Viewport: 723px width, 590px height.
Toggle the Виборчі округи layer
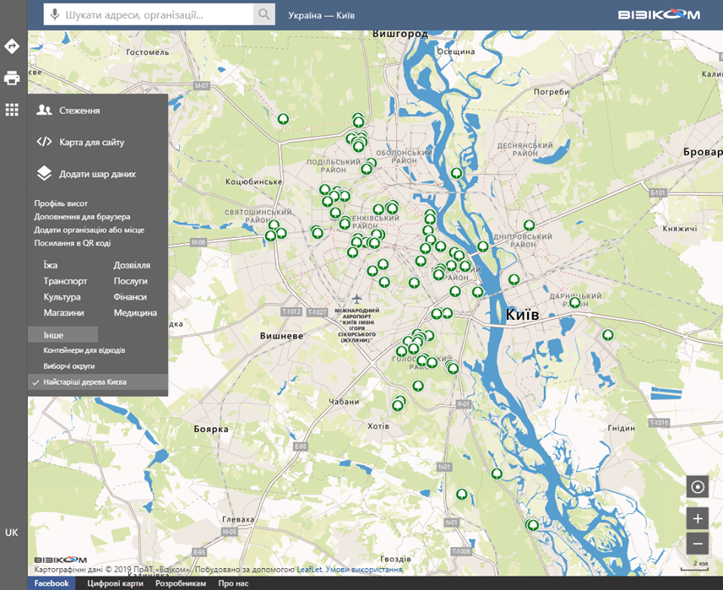click(x=69, y=366)
